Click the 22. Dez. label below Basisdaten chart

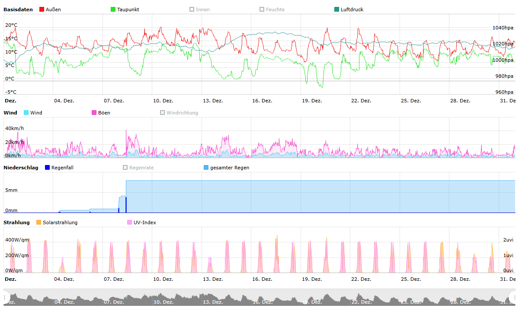click(361, 101)
